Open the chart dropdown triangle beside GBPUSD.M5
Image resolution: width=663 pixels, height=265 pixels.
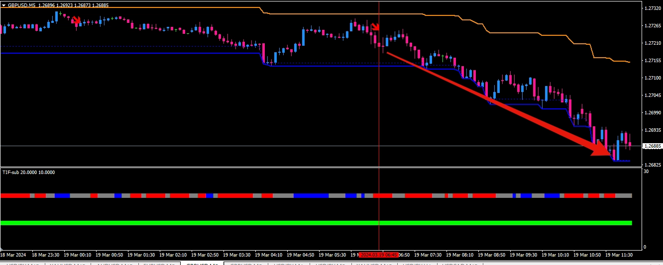(4, 5)
